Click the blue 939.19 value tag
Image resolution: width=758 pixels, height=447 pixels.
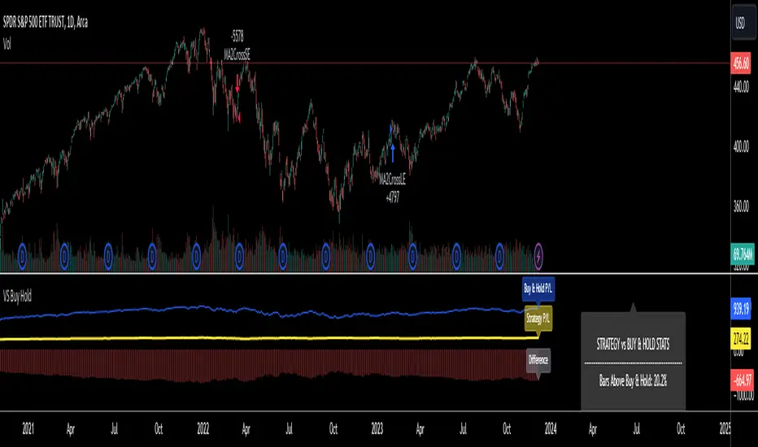(741, 308)
